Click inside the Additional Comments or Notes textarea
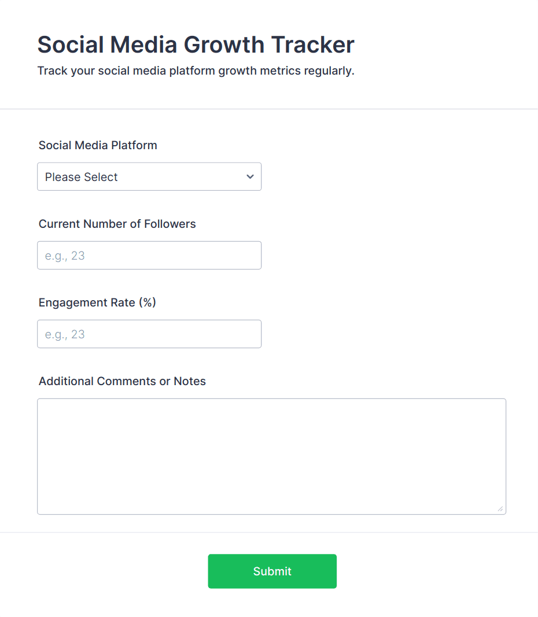 point(271,456)
